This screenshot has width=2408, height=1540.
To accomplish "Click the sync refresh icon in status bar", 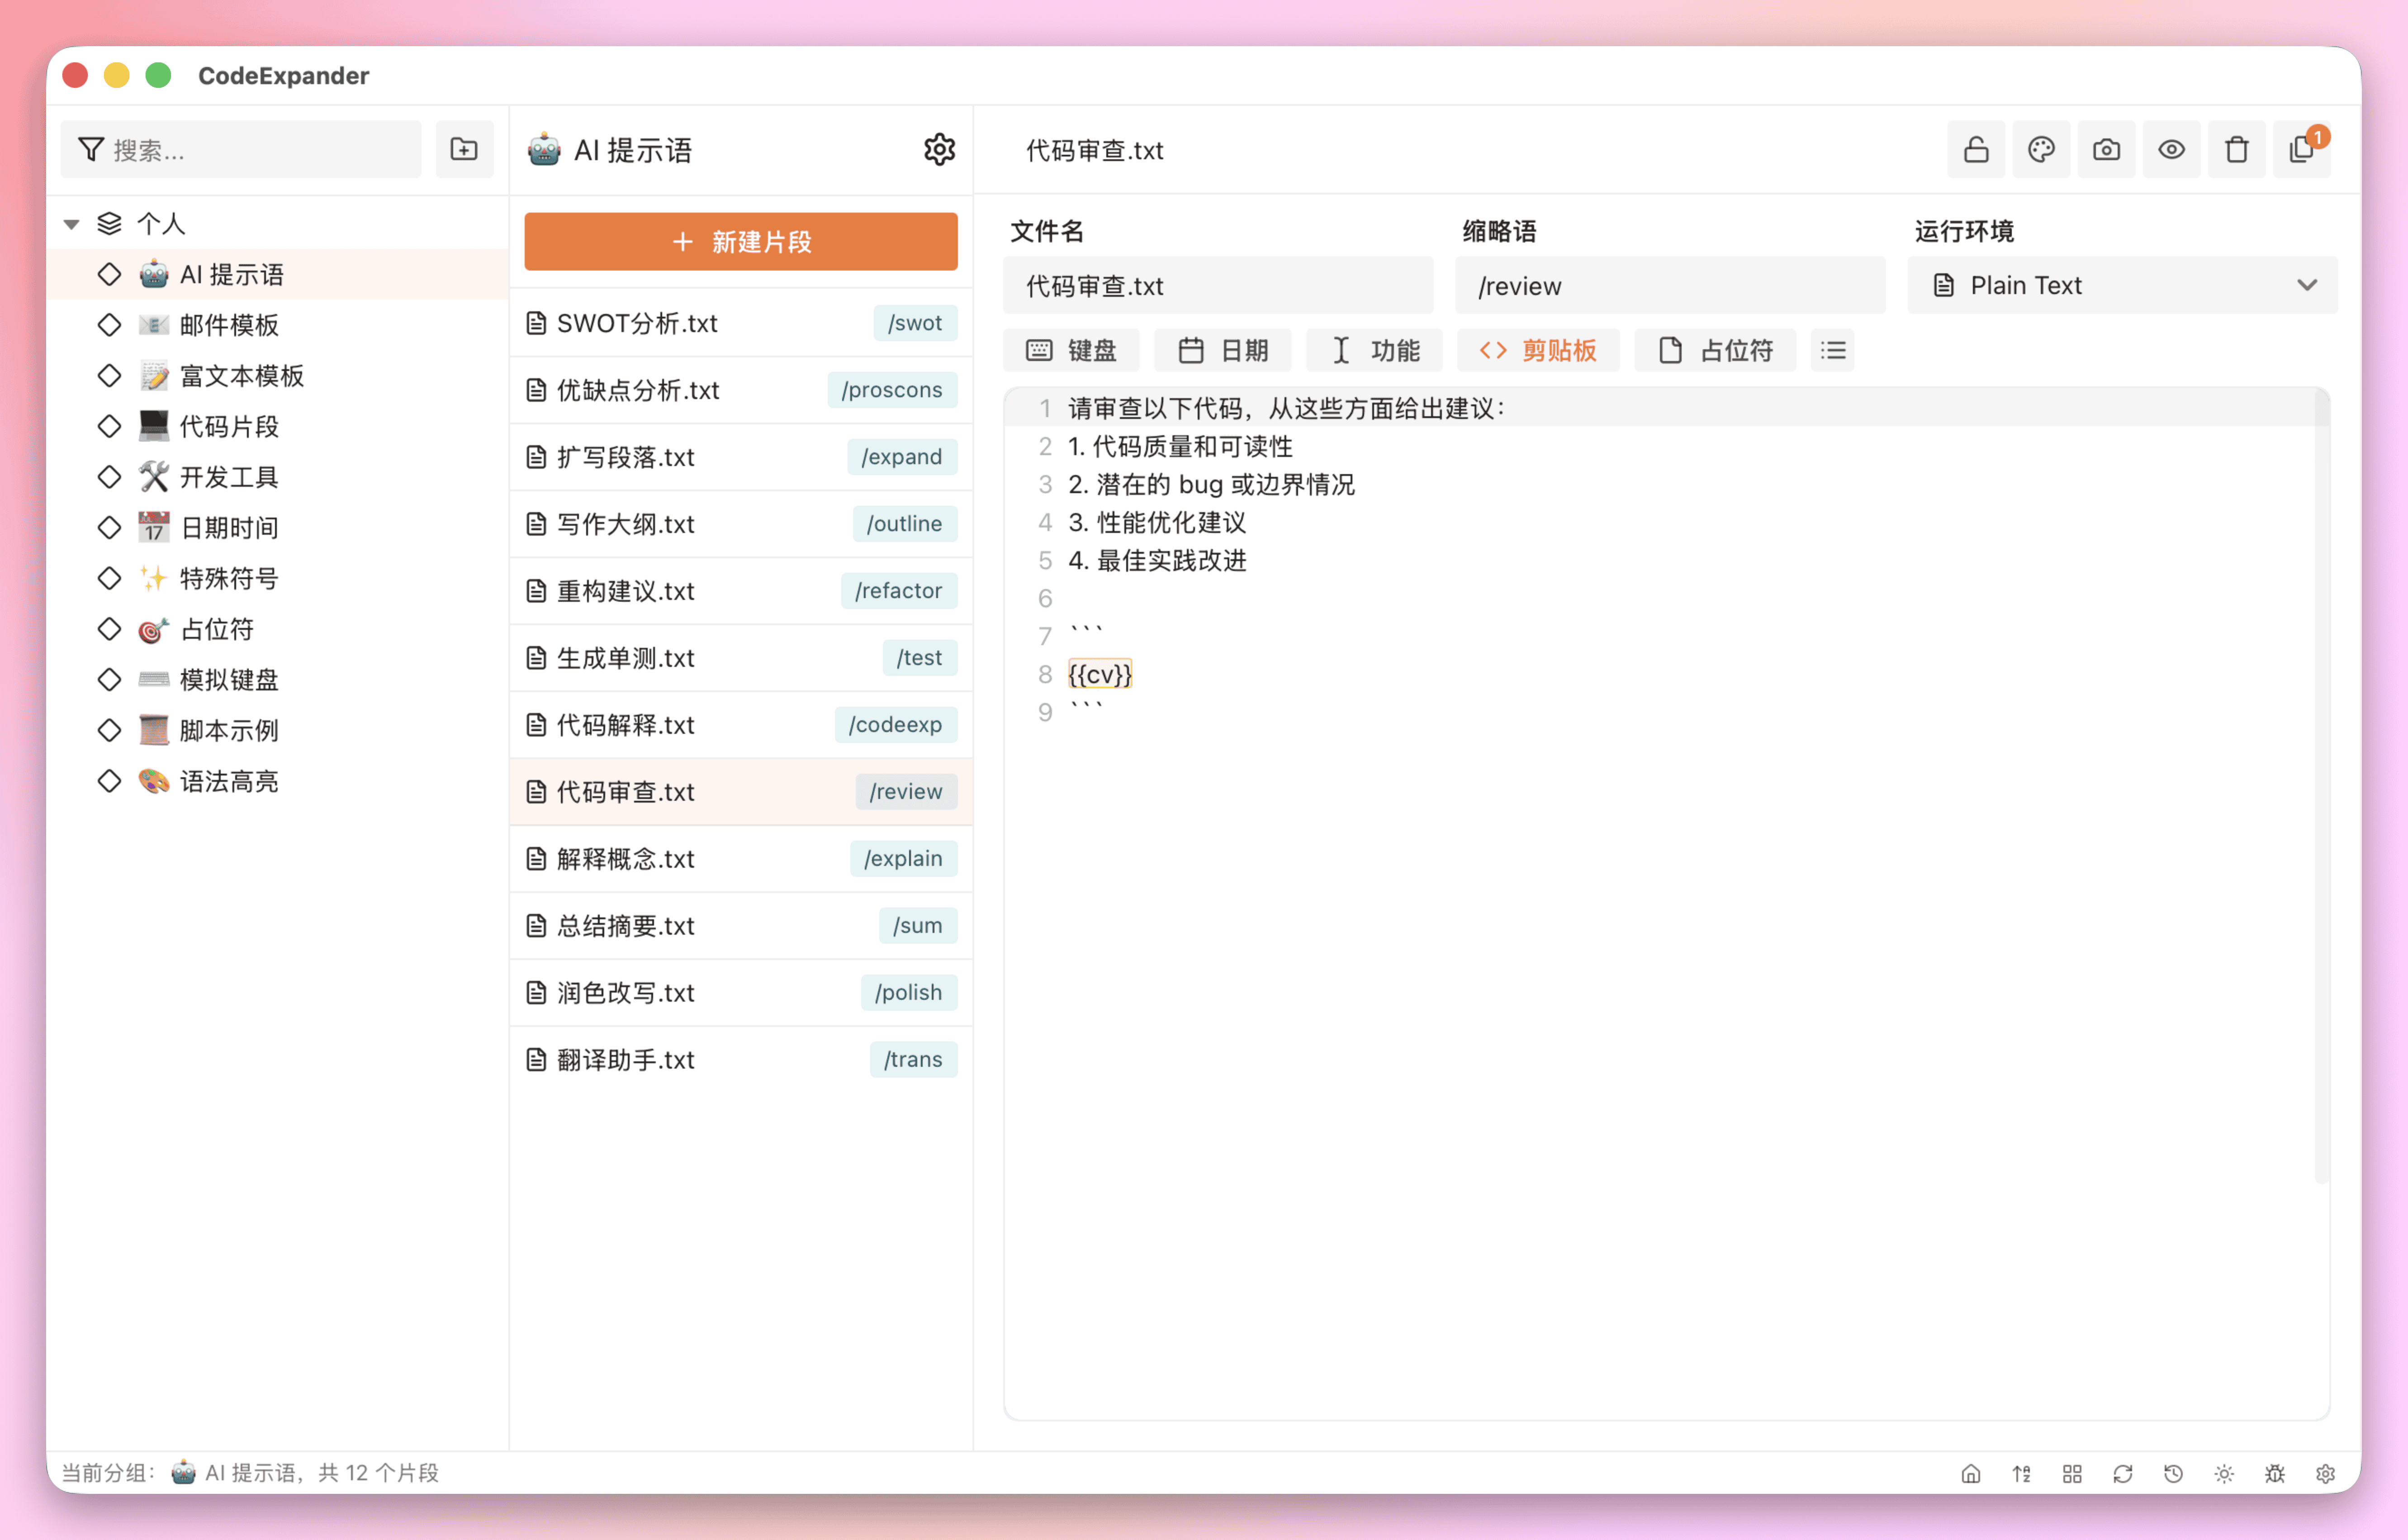I will 2122,1473.
